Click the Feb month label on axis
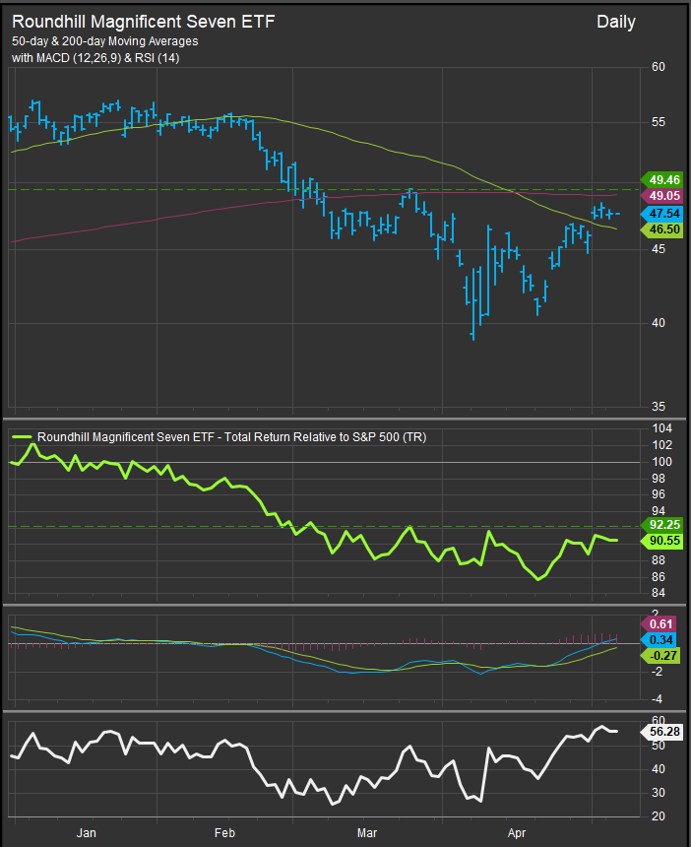The width and height of the screenshot is (691, 847). click(224, 833)
